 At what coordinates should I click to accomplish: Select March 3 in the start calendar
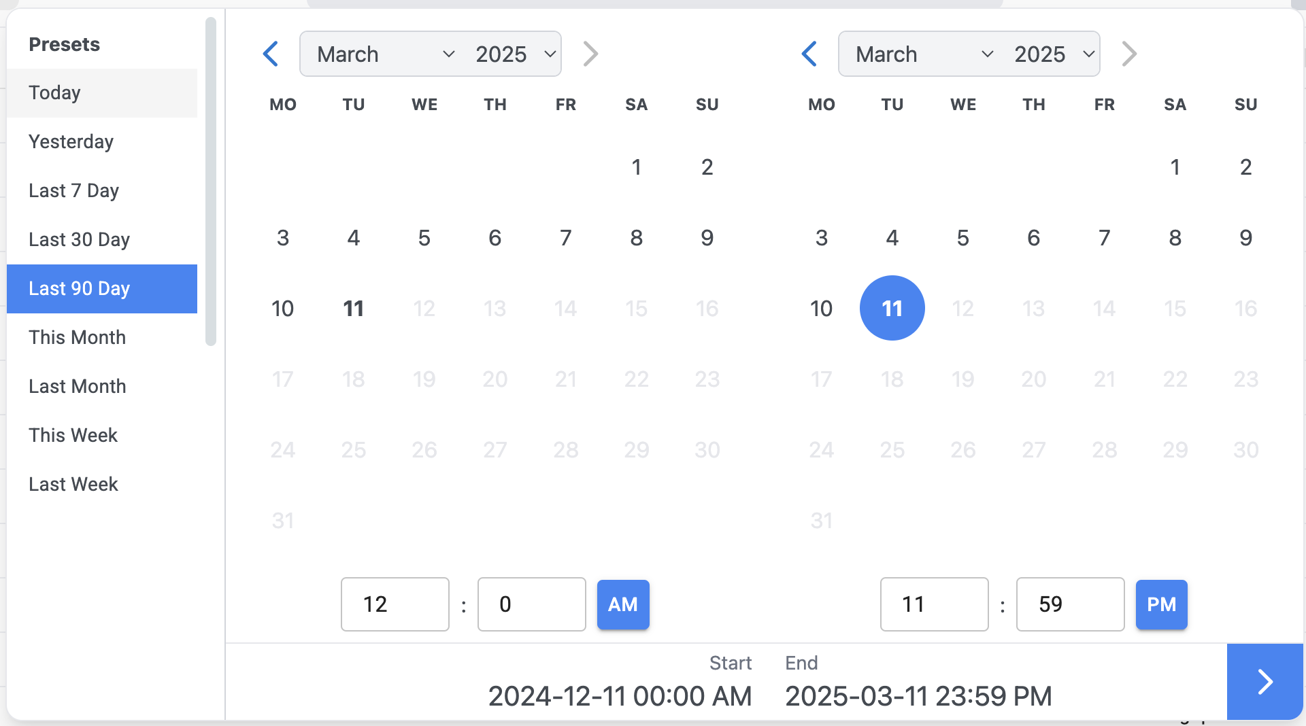283,238
